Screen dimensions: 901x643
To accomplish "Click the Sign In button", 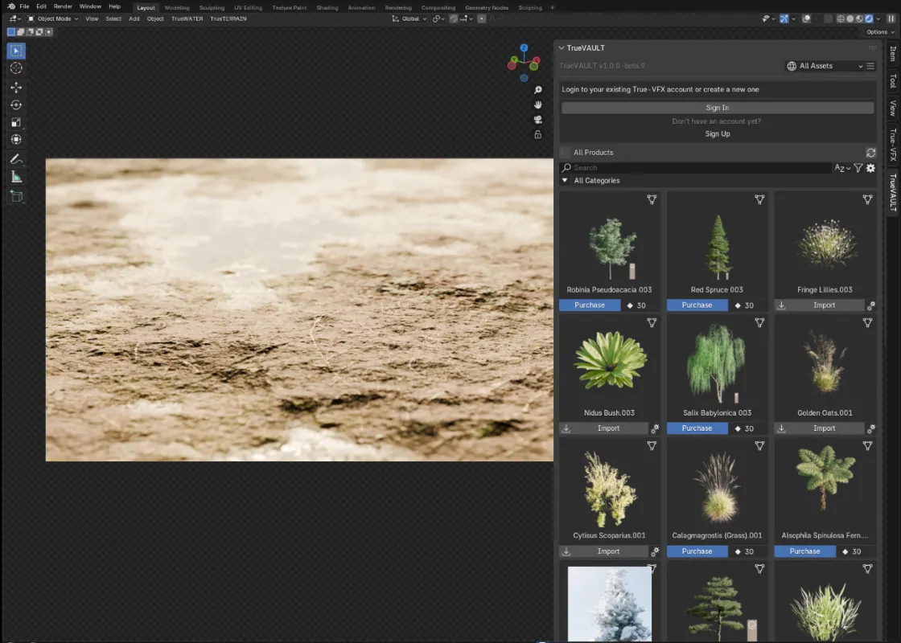I will (717, 108).
